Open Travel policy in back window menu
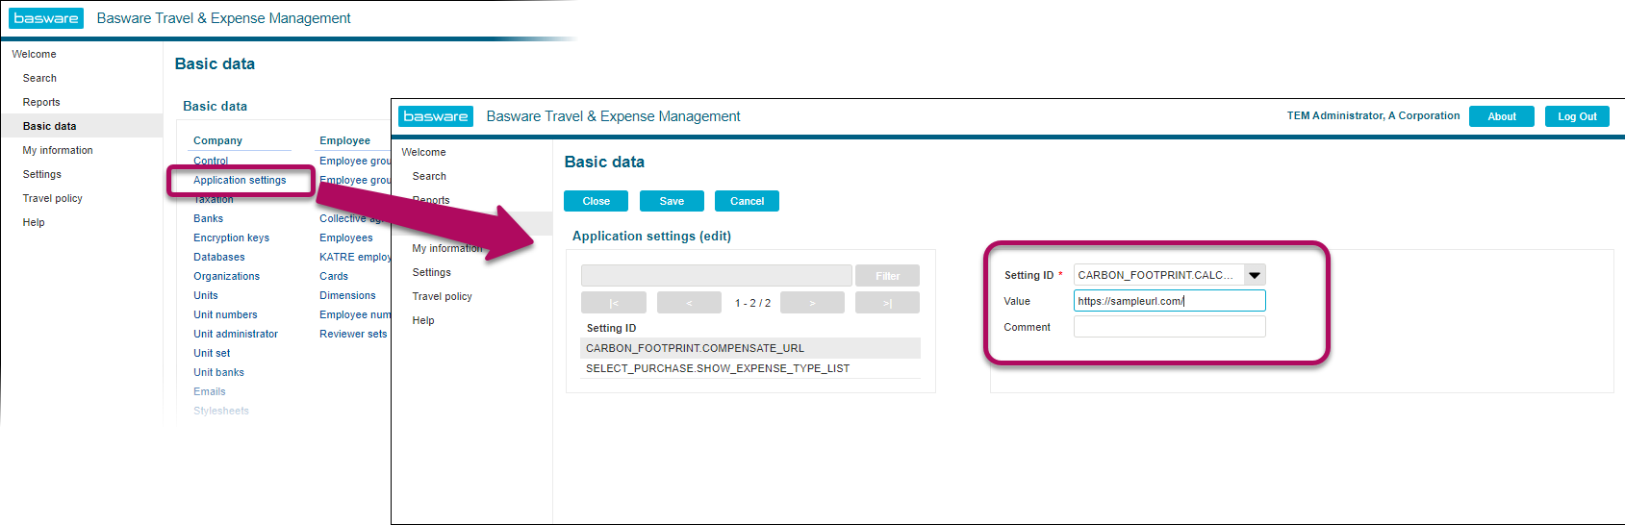The image size is (1625, 525). pyautogui.click(x=52, y=198)
